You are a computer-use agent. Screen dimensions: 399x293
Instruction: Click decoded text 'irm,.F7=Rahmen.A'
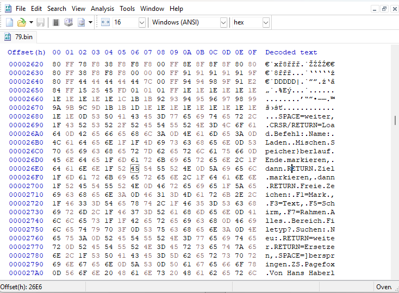click(x=300, y=212)
